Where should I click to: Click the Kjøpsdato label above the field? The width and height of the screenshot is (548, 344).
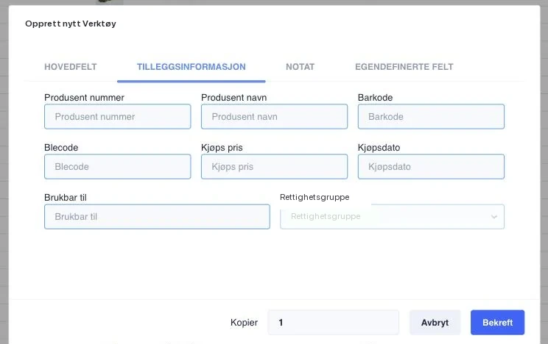(379, 148)
